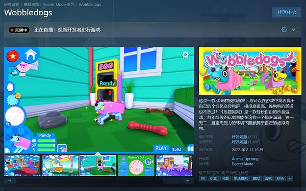Click the pink dog circle icon under home
The width and height of the screenshot is (306, 191).
pos(23,66)
